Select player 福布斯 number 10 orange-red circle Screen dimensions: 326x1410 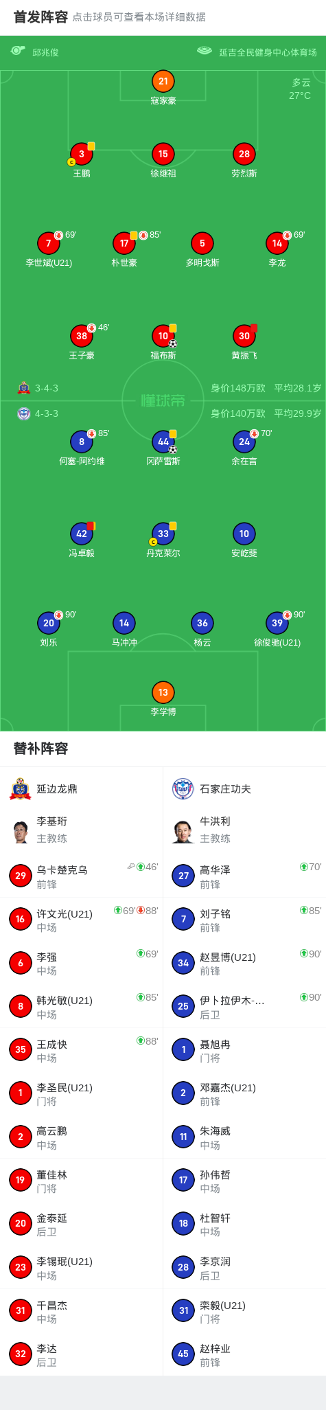tap(163, 336)
